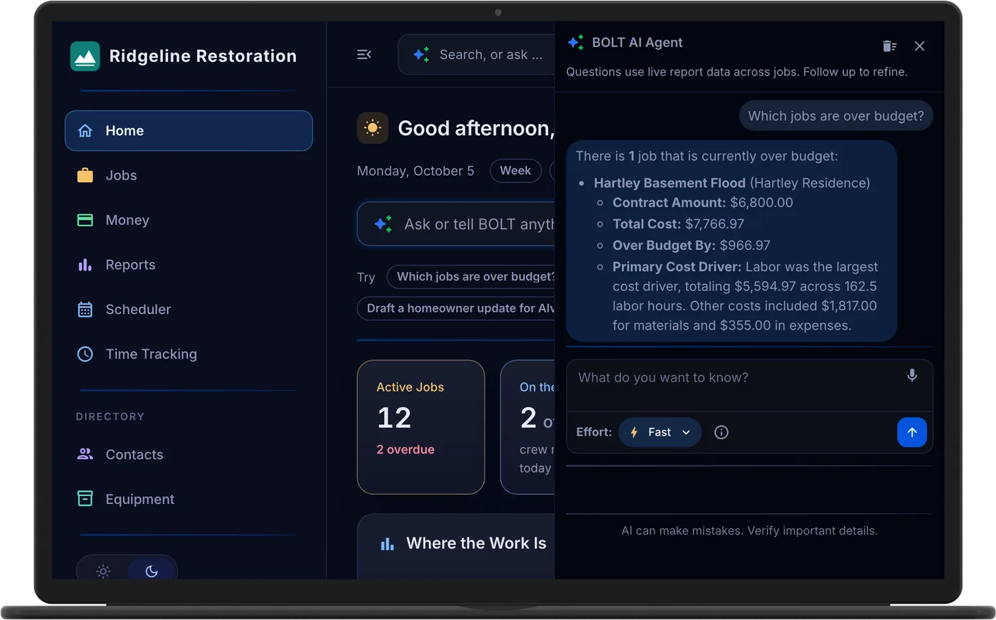Click the 'Hartley Basement Flood' job name
The image size is (996, 620).
pos(669,183)
